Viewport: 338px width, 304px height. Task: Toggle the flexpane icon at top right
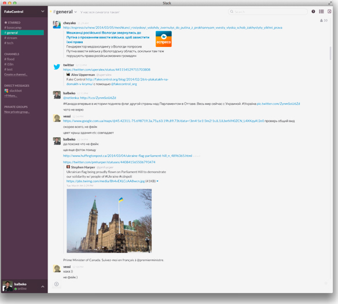(x=329, y=12)
